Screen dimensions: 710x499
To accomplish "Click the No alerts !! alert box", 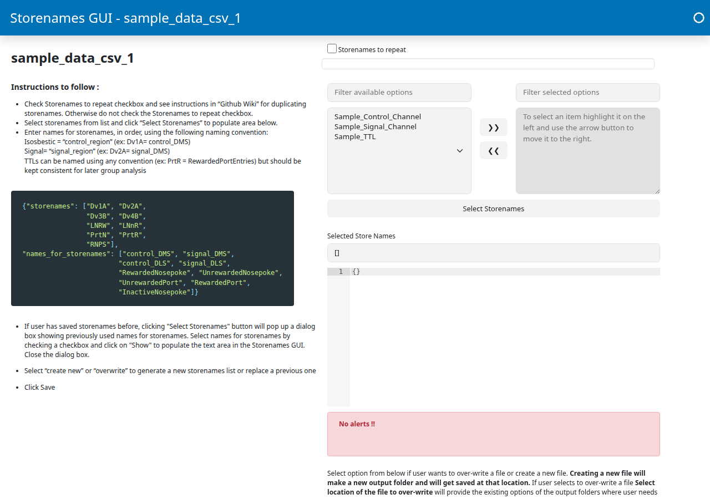I will [x=494, y=434].
